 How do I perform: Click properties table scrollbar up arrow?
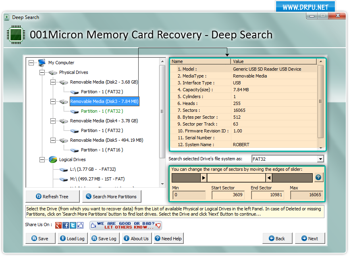[x=320, y=61]
